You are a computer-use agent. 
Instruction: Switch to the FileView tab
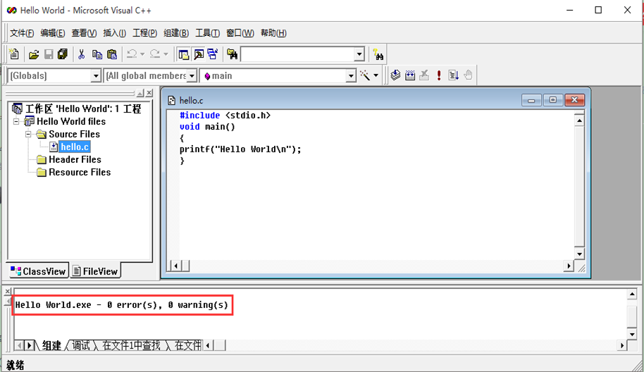[x=95, y=271]
